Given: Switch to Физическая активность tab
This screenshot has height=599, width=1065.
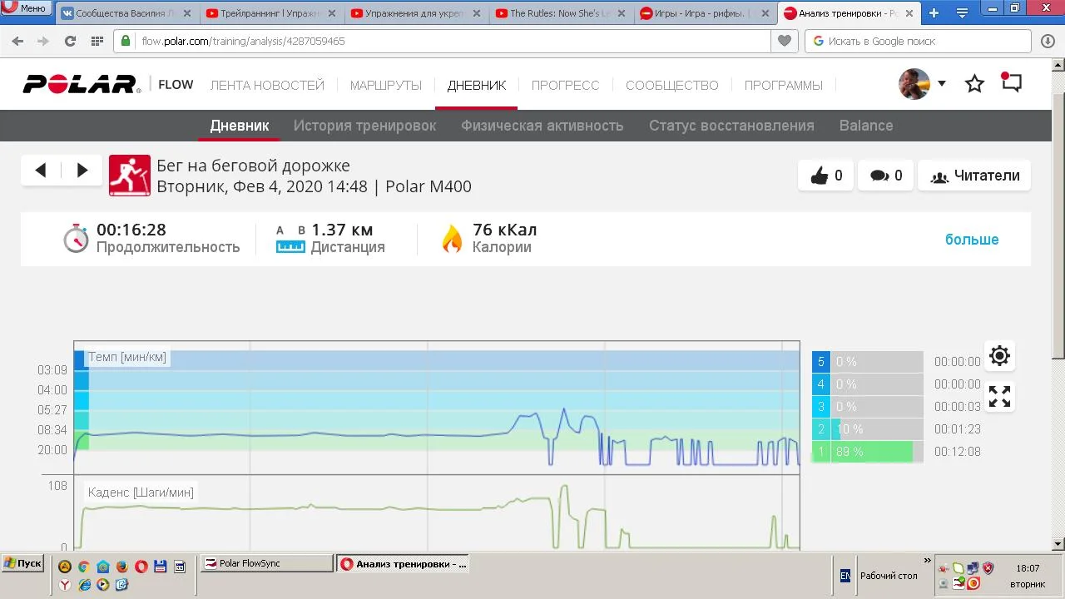Looking at the screenshot, I should click(542, 126).
